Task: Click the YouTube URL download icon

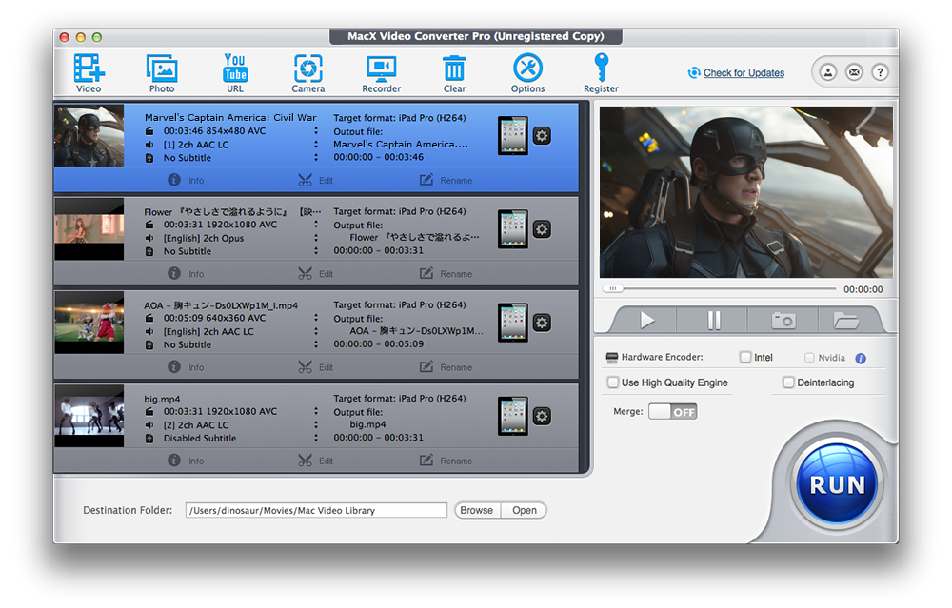Action: coord(235,69)
